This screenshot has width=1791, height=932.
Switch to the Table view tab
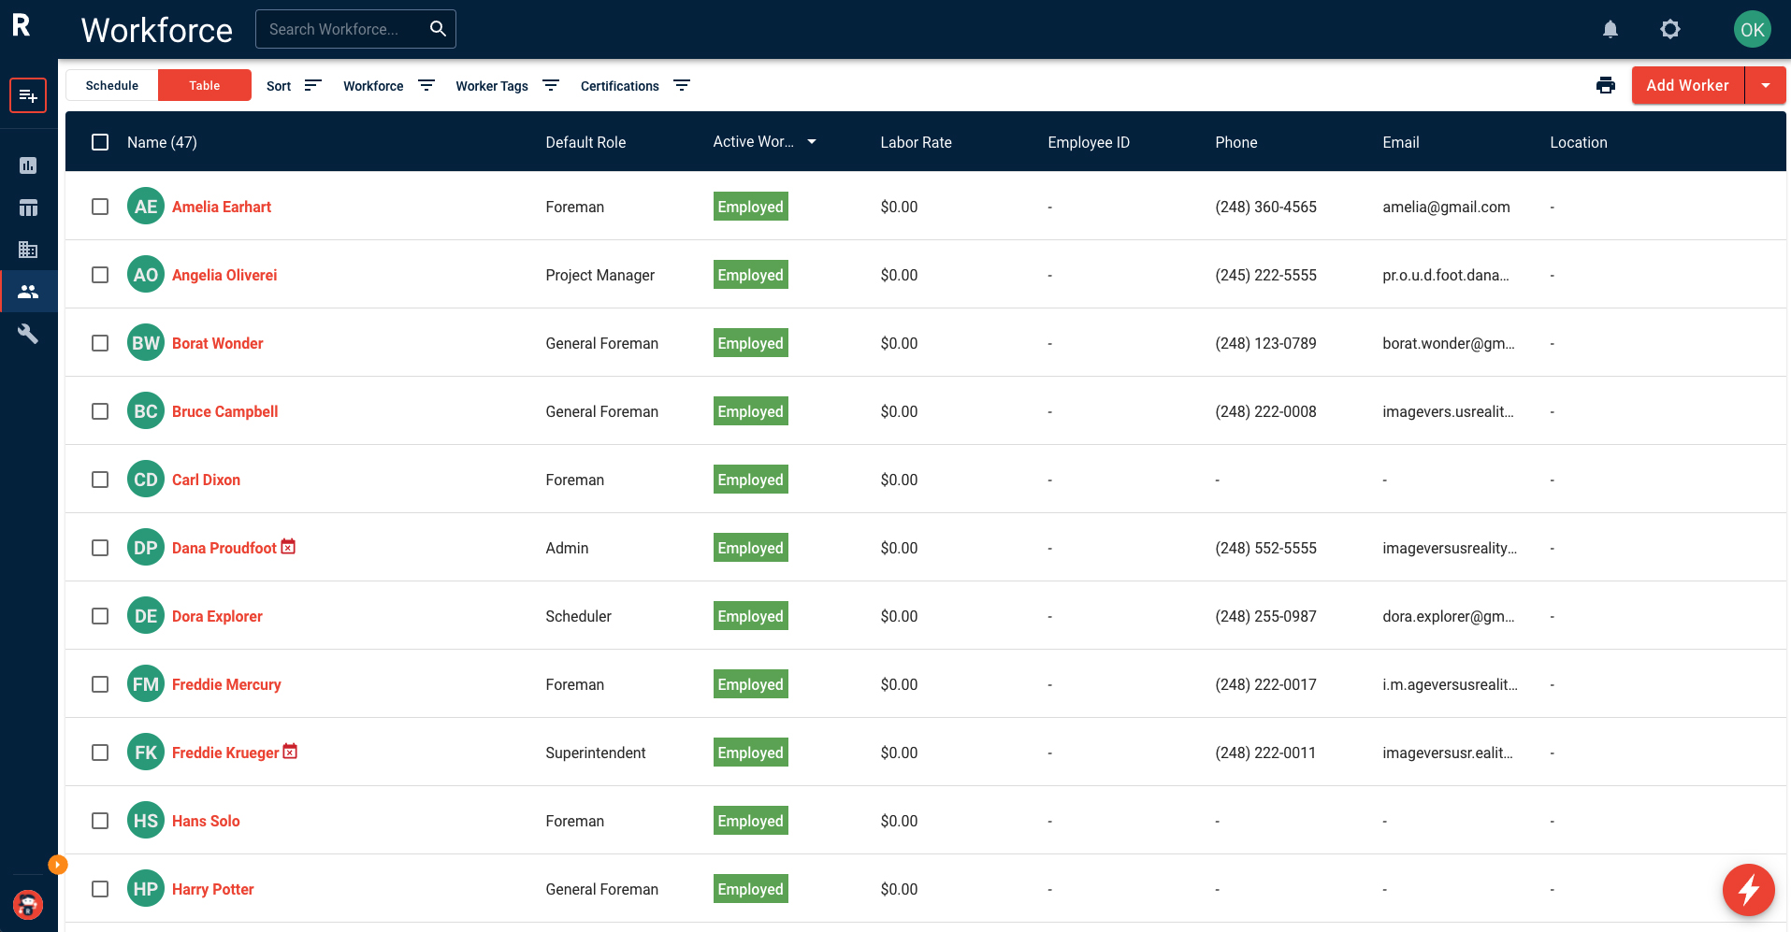coord(205,85)
